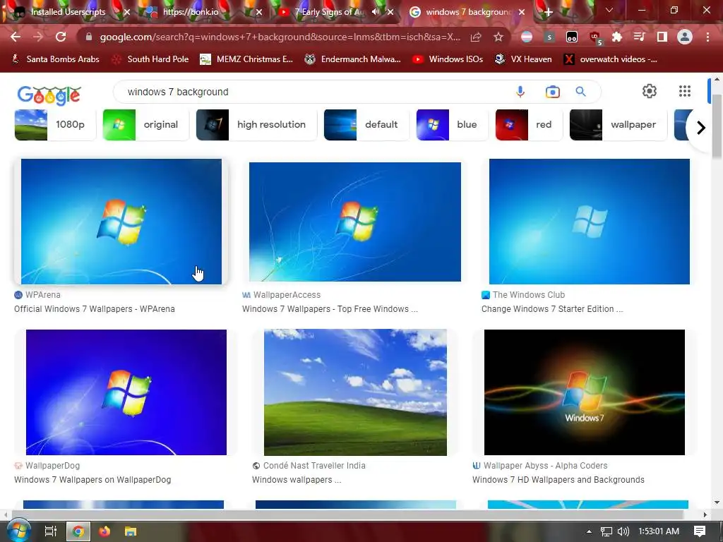Reload the current page
This screenshot has height=542, width=723.
tap(61, 37)
